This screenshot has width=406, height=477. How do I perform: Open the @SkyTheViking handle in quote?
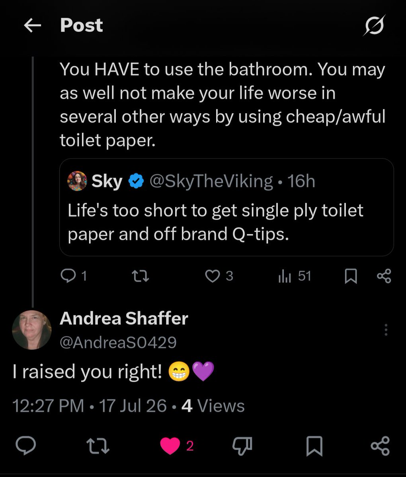coord(211,181)
